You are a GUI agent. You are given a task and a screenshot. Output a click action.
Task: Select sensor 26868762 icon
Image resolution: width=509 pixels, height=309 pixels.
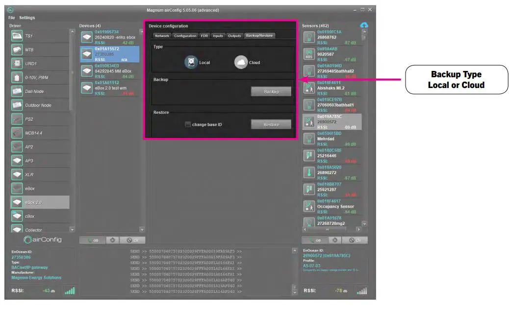click(309, 37)
